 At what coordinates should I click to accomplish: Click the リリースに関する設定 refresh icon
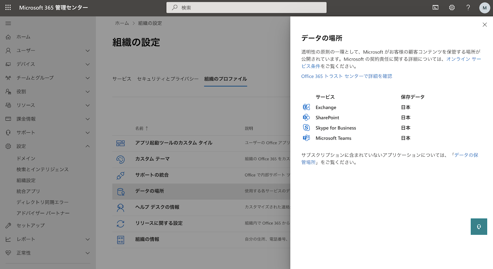point(120,224)
